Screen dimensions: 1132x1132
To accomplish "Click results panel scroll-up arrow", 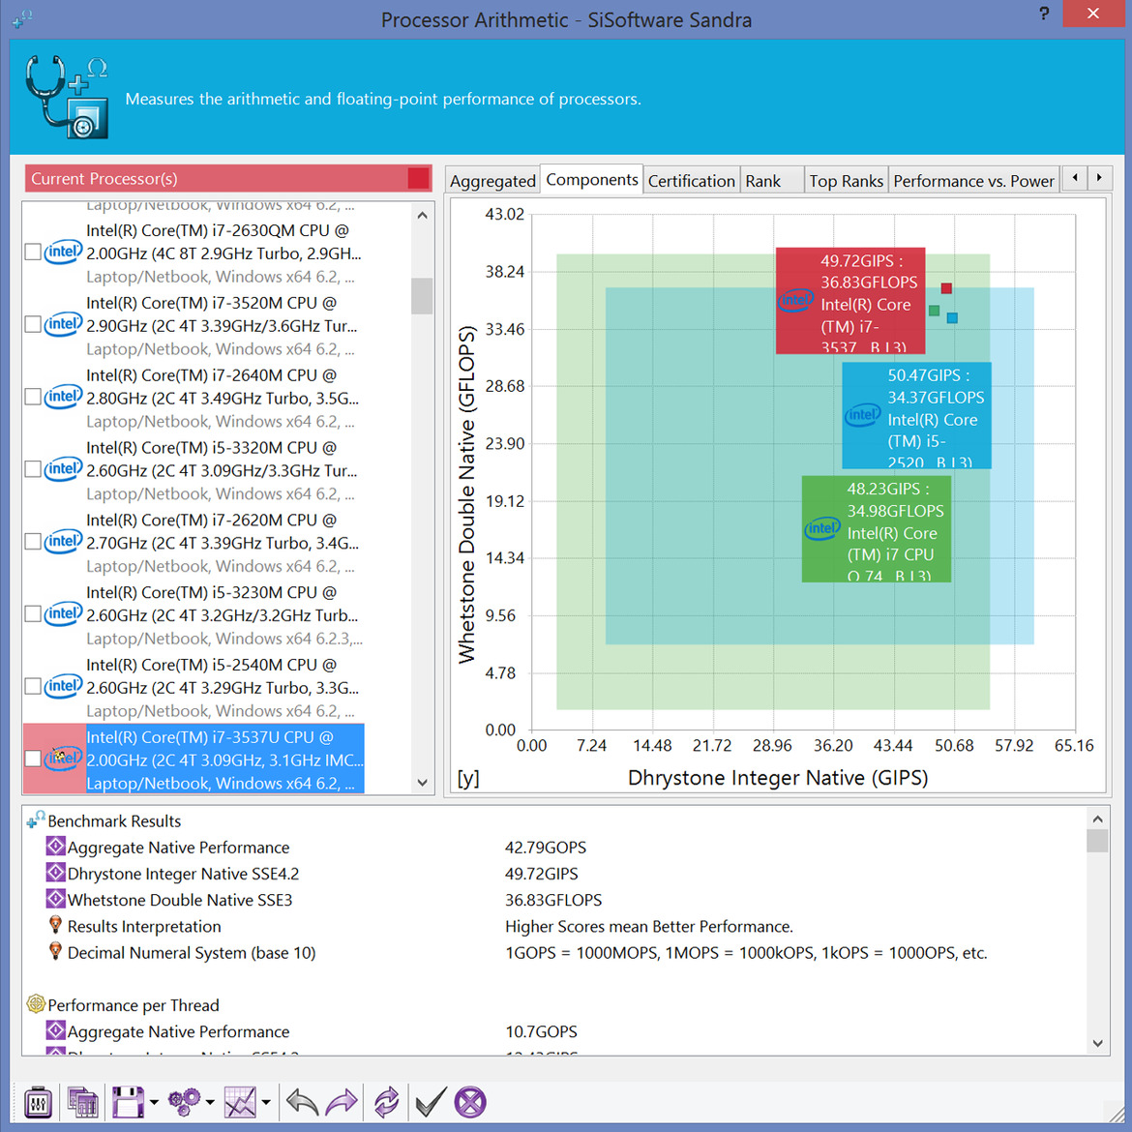I will pyautogui.click(x=1097, y=819).
